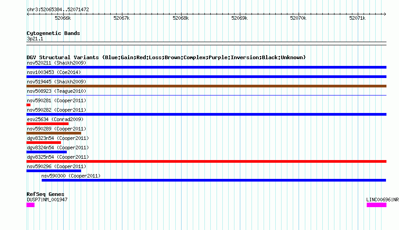Image resolution: width=399 pixels, height=230 pixels.
Task: Click the dgv8325n54 (Cooper2011) label
Action: (x=58, y=157)
